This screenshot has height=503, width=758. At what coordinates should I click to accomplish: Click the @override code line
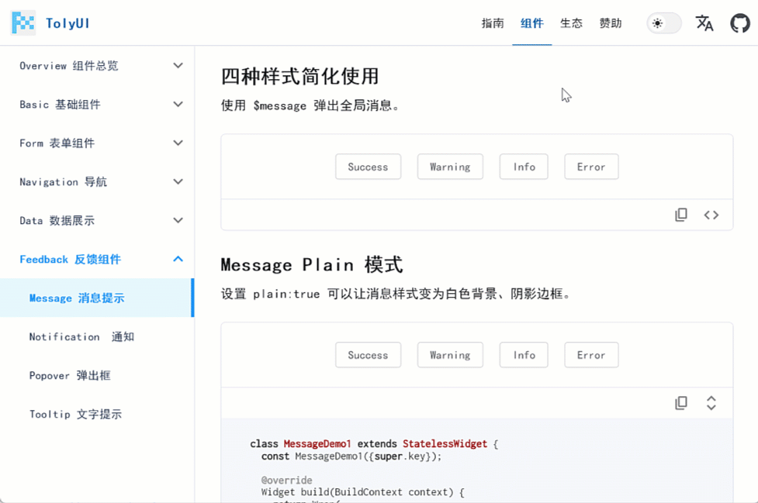point(286,480)
